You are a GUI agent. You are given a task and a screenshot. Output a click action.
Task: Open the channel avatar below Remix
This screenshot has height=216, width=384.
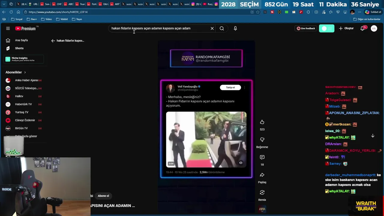[262, 209]
